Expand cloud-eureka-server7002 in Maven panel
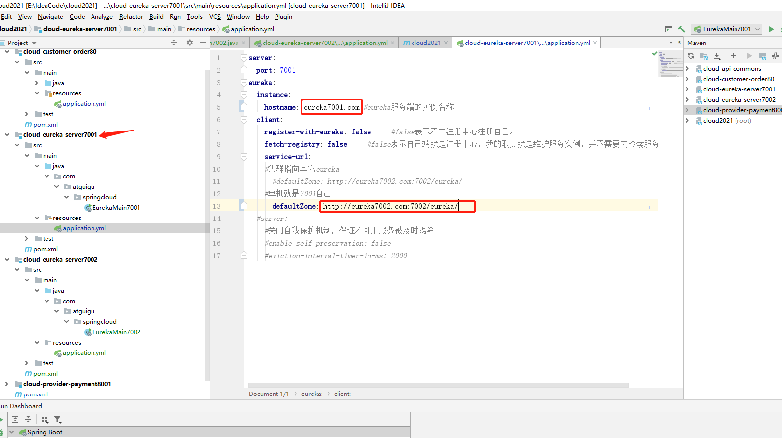This screenshot has height=438, width=782. [687, 100]
